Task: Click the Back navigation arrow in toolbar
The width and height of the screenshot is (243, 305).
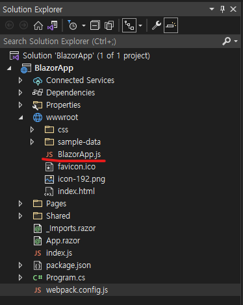Action: point(9,25)
